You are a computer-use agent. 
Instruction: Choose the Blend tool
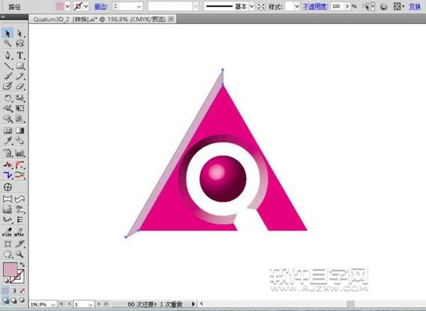20,140
